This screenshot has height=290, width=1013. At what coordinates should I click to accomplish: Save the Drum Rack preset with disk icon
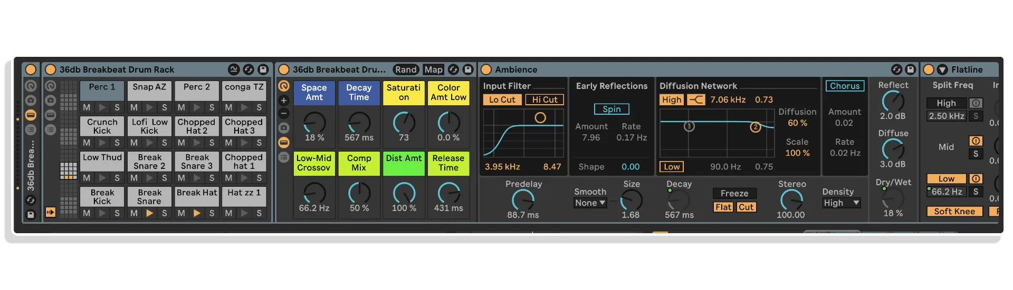(x=263, y=69)
